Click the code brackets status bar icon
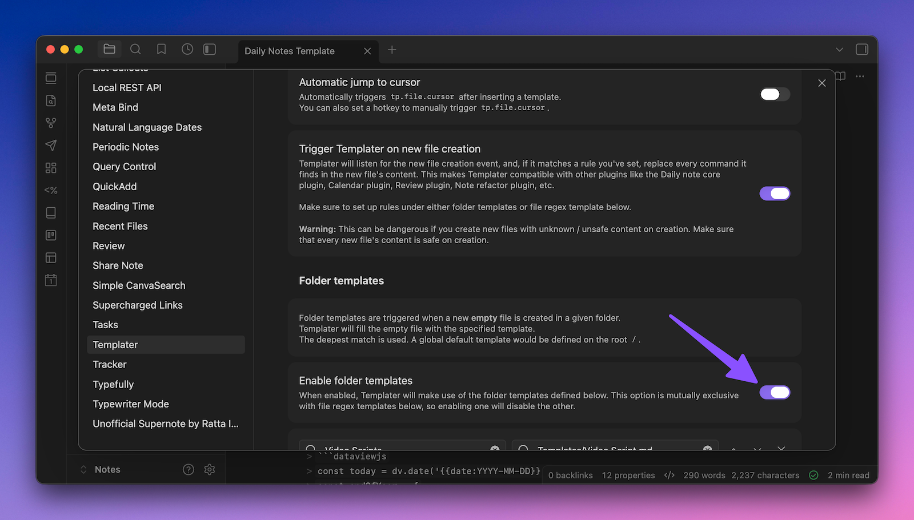The width and height of the screenshot is (914, 520). (670, 475)
